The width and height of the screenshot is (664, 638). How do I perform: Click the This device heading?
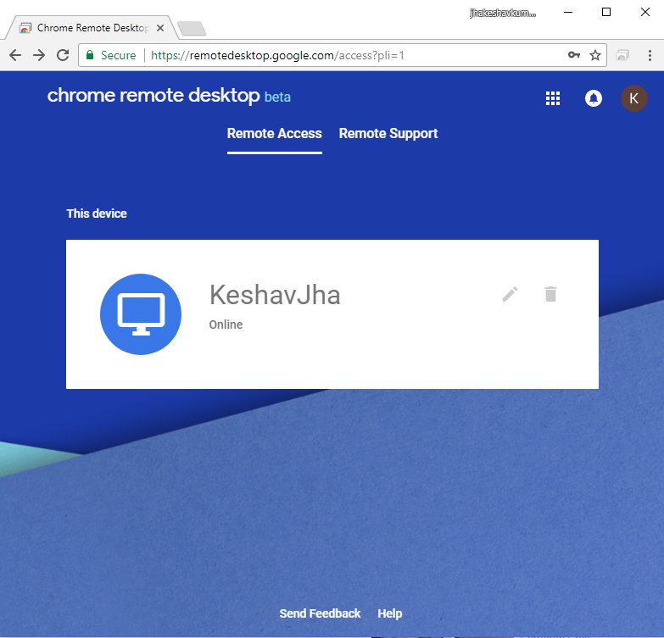coord(97,214)
